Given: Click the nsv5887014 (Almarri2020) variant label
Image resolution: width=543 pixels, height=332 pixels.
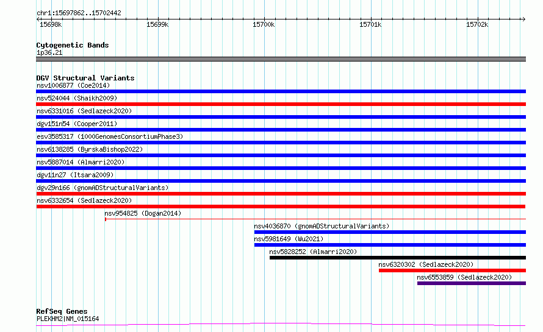Looking at the screenshot, I should coord(81,162).
